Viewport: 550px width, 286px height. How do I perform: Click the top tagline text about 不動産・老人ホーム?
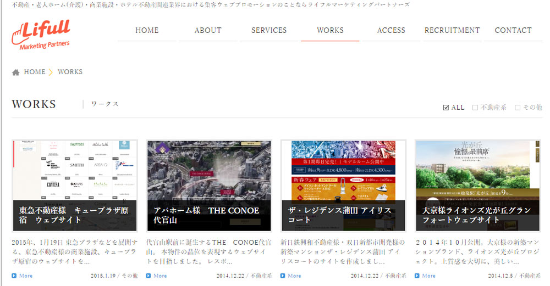click(211, 4)
